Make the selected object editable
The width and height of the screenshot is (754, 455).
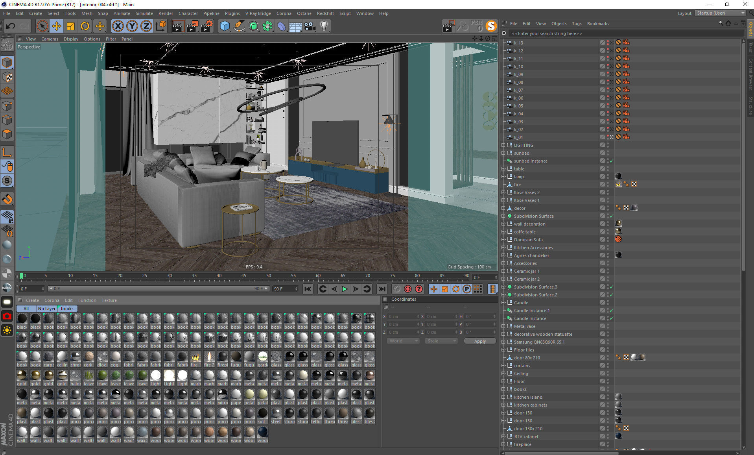pyautogui.click(x=7, y=45)
